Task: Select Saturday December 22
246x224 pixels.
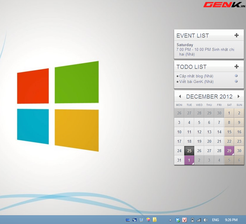Action: (x=229, y=141)
